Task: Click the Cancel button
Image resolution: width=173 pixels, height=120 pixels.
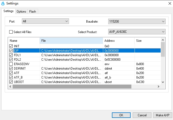Action: click(142, 115)
